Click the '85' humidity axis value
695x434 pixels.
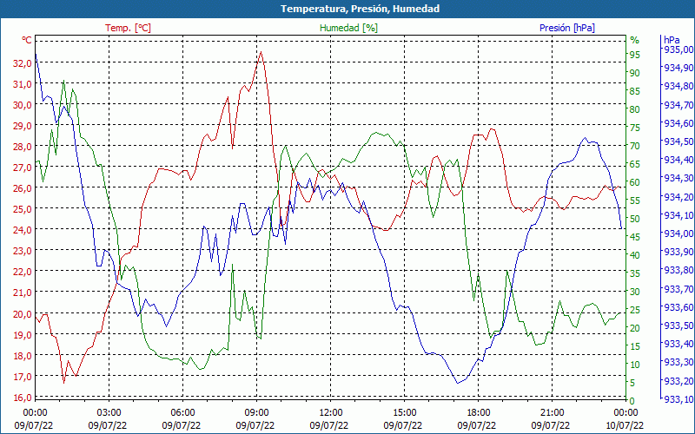click(635, 91)
